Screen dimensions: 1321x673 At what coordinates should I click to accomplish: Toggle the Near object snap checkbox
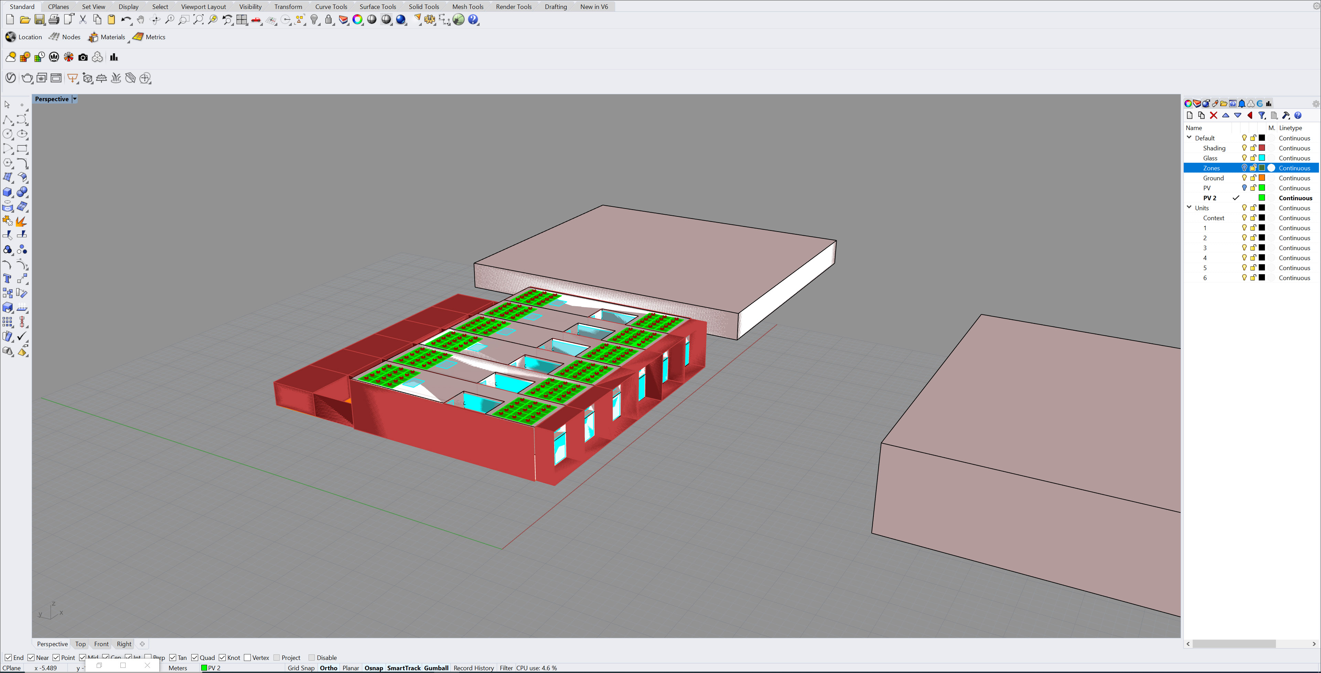31,658
